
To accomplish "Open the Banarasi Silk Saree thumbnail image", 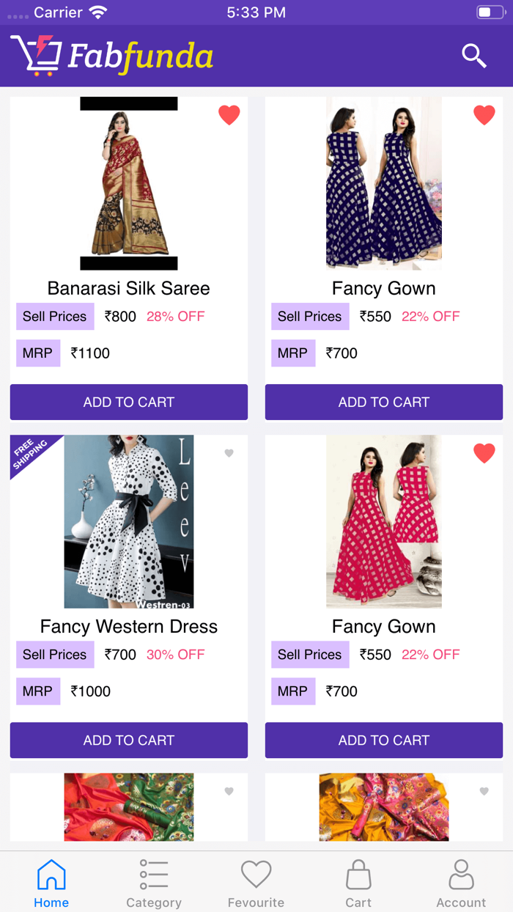I will point(128,183).
